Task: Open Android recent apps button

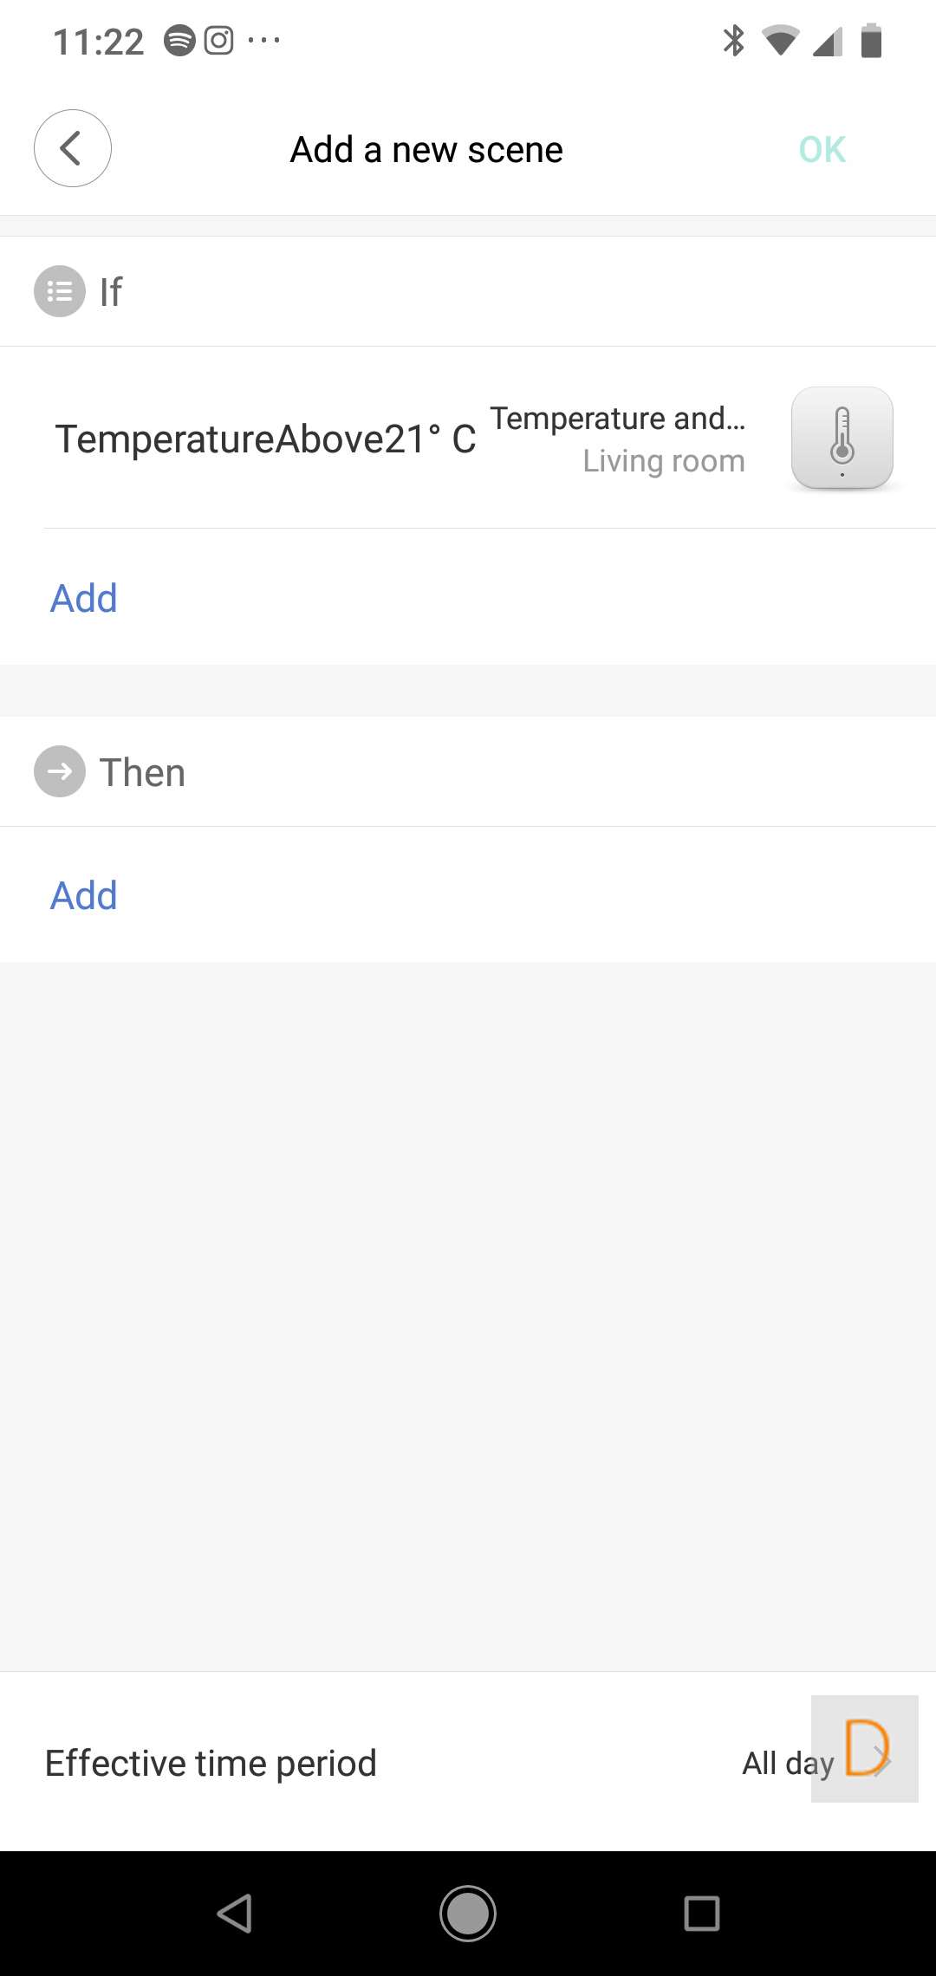Action: (701, 1913)
